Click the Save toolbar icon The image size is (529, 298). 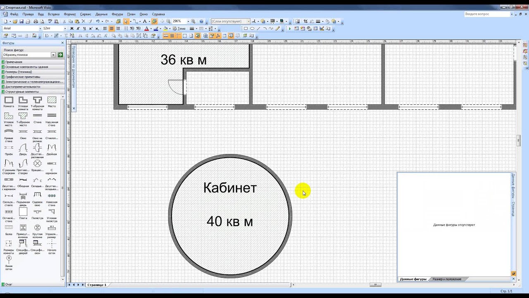click(x=21, y=21)
